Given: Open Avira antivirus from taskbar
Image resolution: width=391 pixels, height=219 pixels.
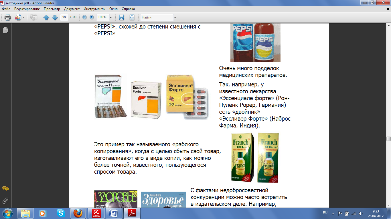Looking at the screenshot, I should (x=96, y=213).
